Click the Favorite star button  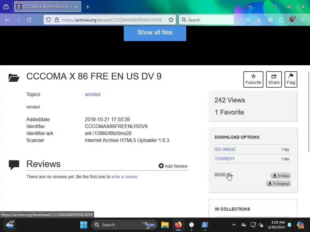(253, 79)
